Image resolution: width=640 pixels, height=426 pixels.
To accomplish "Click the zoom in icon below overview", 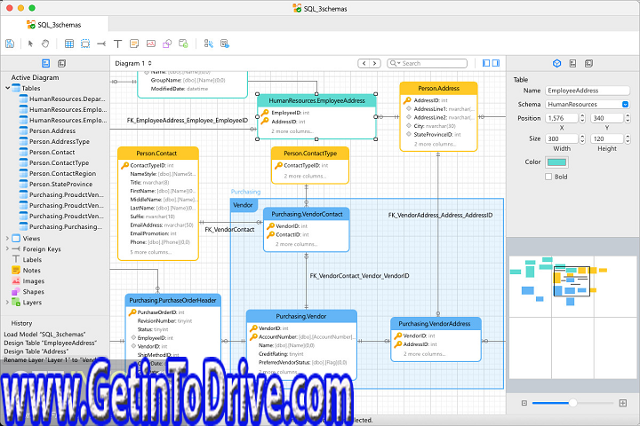I will (622, 403).
